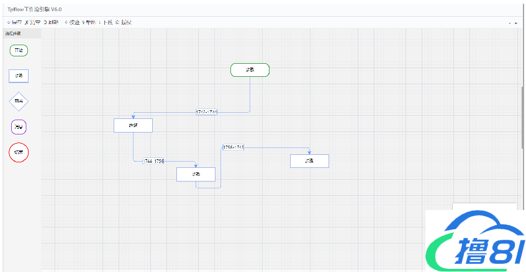The width and height of the screenshot is (526, 272).
Task: Select the blue rectangle Step shape in palette
Action: coord(19,76)
